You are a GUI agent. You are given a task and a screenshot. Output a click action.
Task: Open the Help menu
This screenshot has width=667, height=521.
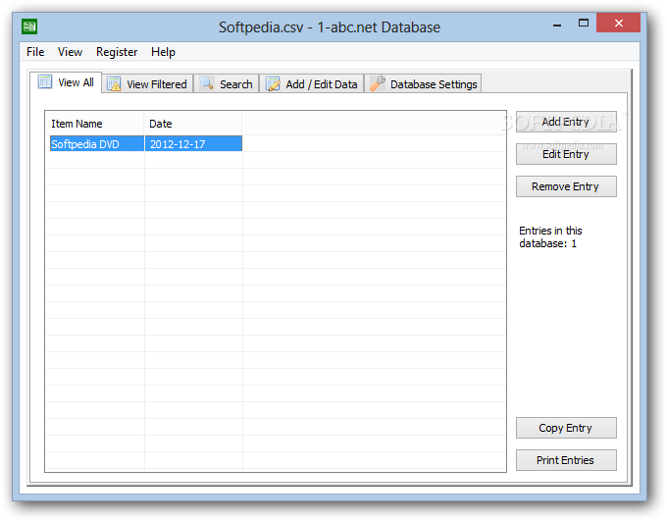163,52
